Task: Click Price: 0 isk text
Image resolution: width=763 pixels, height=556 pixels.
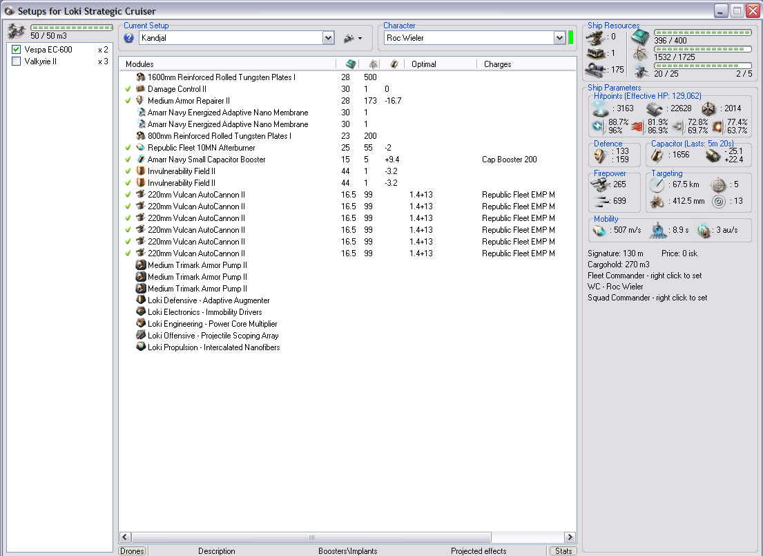Action: (679, 253)
